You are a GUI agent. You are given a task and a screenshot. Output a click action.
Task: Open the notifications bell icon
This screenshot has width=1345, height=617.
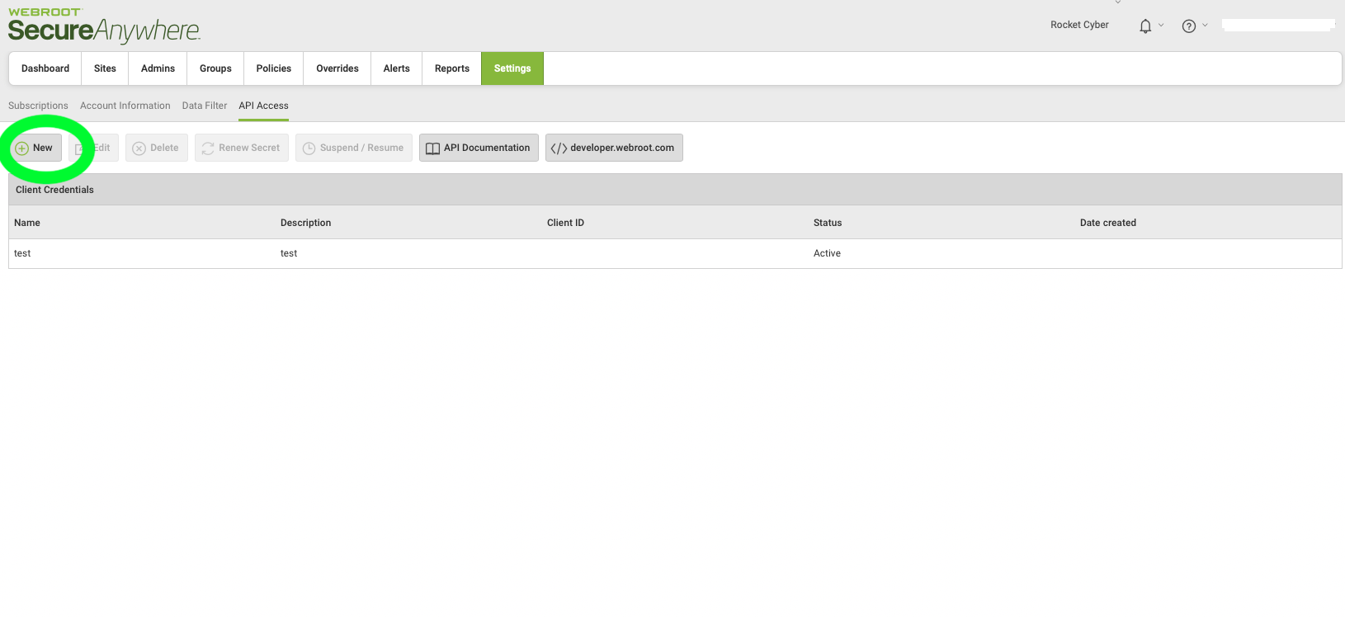1145,26
